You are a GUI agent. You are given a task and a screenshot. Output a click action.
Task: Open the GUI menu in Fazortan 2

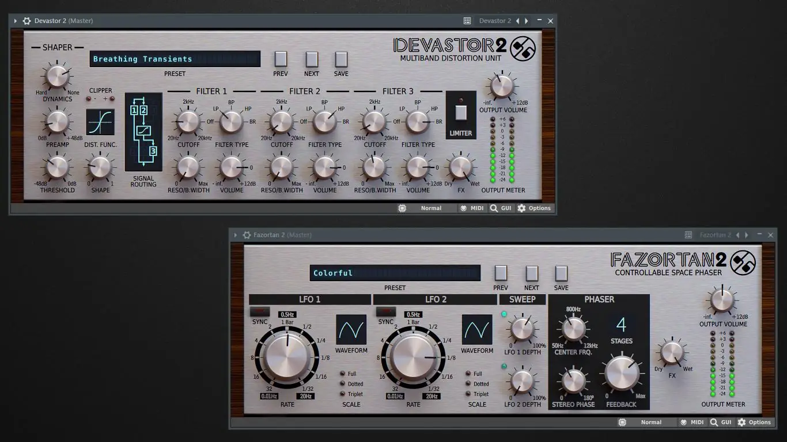pyautogui.click(x=721, y=422)
